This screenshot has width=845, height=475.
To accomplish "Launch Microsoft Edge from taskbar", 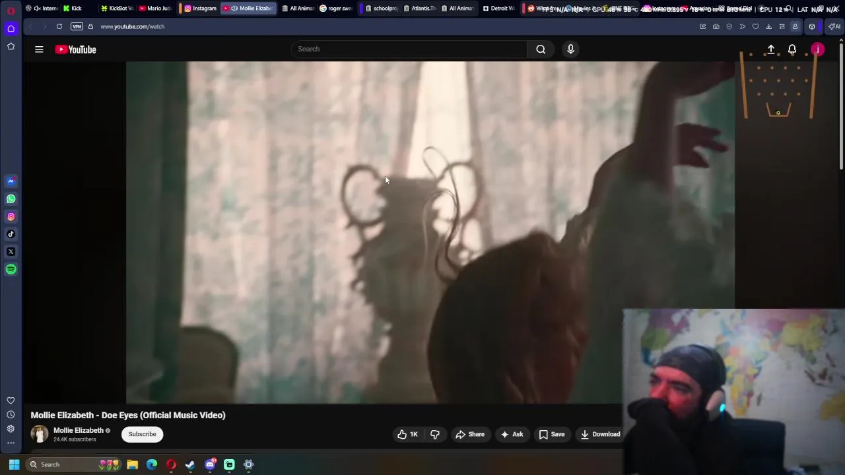I will (x=152, y=464).
